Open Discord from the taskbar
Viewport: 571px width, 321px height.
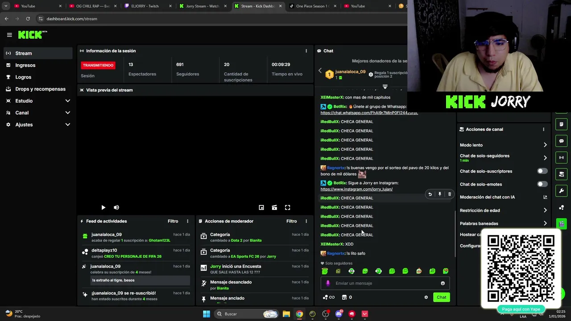[339, 314]
